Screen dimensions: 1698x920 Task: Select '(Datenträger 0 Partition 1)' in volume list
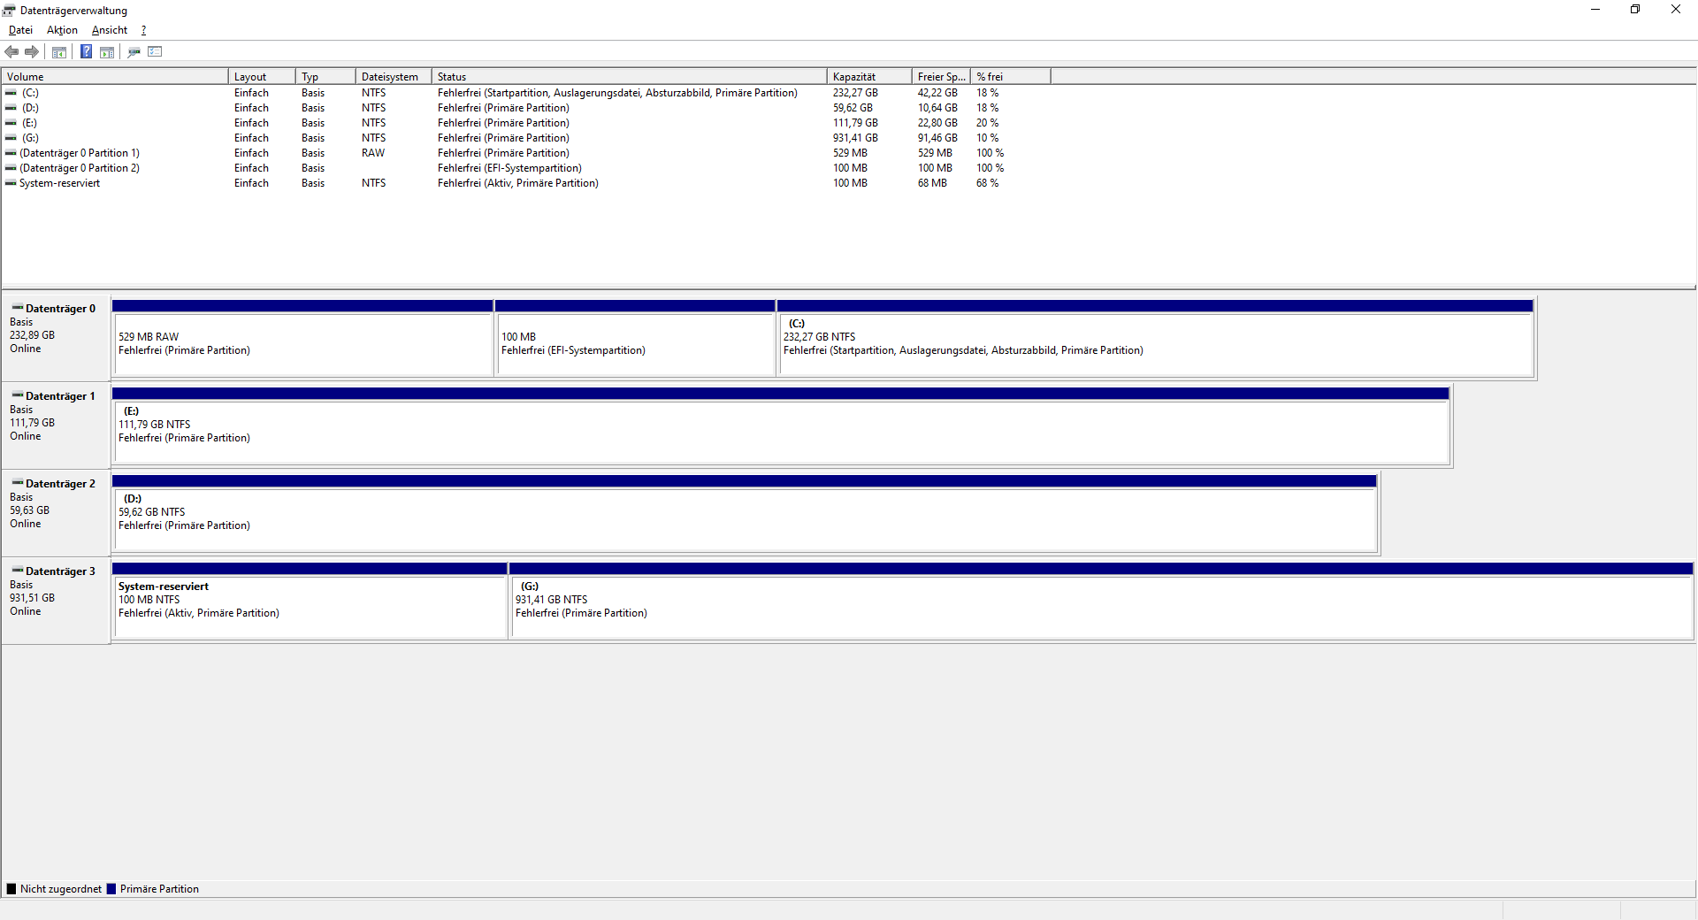[80, 153]
